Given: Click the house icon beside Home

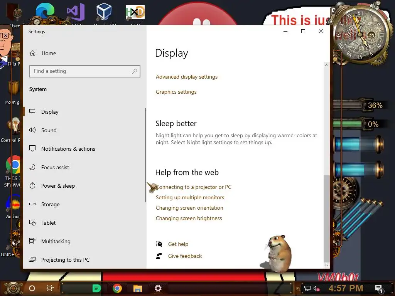Looking at the screenshot, I should coord(33,53).
